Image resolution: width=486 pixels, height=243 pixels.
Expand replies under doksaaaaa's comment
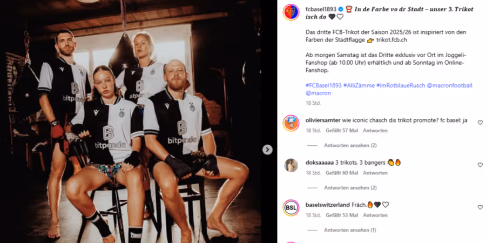(350, 187)
